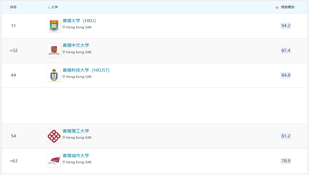Click the score 78.9 badge
This screenshot has width=309, height=175.
point(286,161)
